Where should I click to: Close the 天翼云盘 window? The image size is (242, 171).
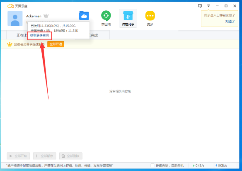point(235,6)
